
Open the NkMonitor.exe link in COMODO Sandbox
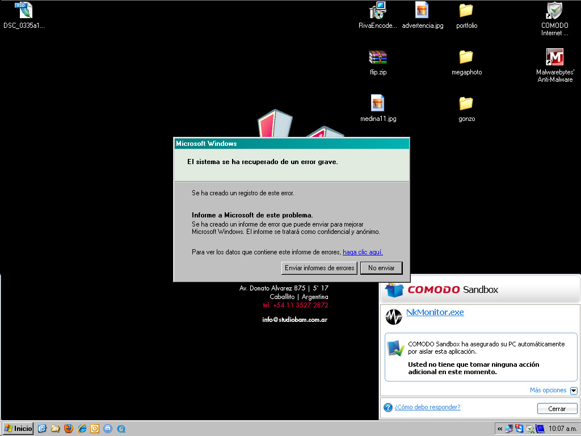click(x=435, y=312)
